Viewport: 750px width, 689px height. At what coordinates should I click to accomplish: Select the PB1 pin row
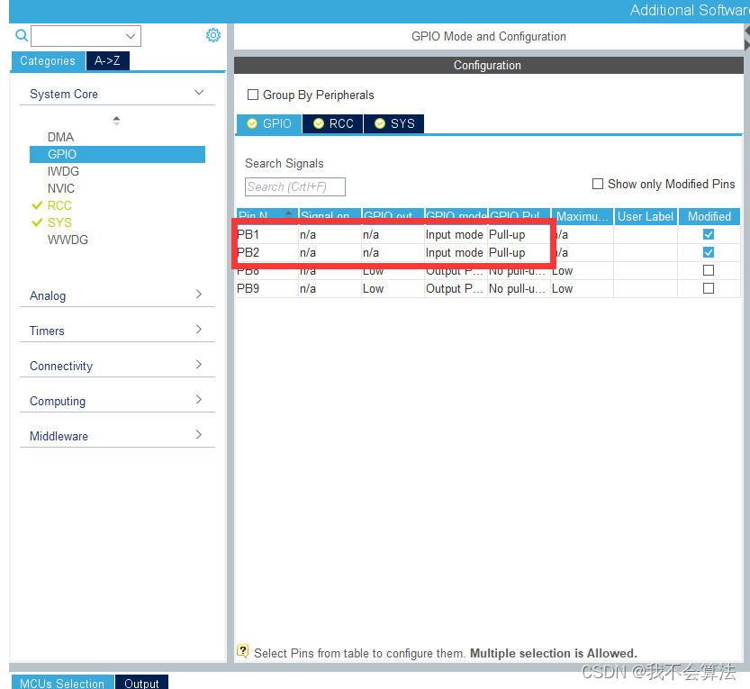[x=488, y=234]
